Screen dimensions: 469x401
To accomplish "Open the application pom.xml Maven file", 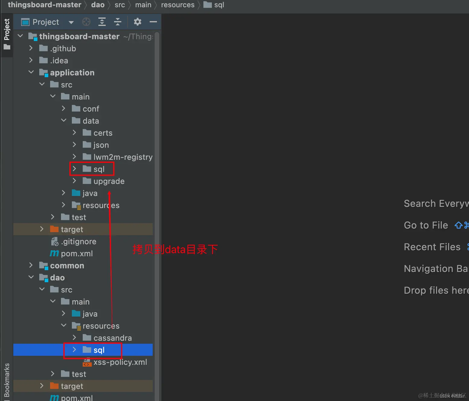I will tap(72, 253).
